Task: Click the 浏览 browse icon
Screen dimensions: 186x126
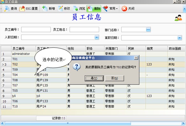Action: pyautogui.click(x=75, y=9)
